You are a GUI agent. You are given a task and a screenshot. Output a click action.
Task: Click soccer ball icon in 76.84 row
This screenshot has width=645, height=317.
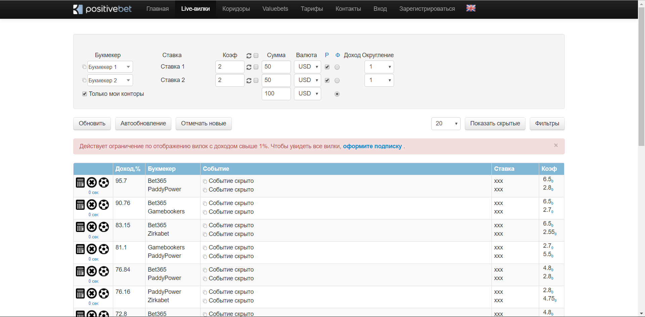104,271
